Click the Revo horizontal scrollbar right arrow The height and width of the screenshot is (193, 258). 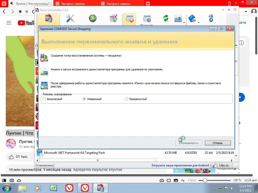(232, 160)
